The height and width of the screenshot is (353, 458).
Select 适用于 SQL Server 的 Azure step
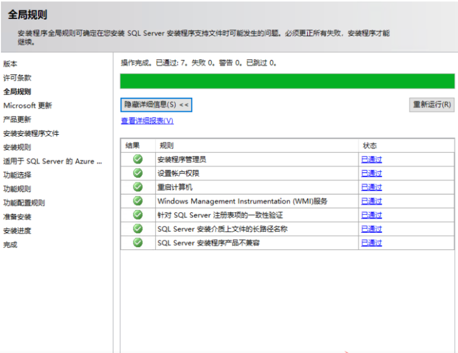(53, 161)
